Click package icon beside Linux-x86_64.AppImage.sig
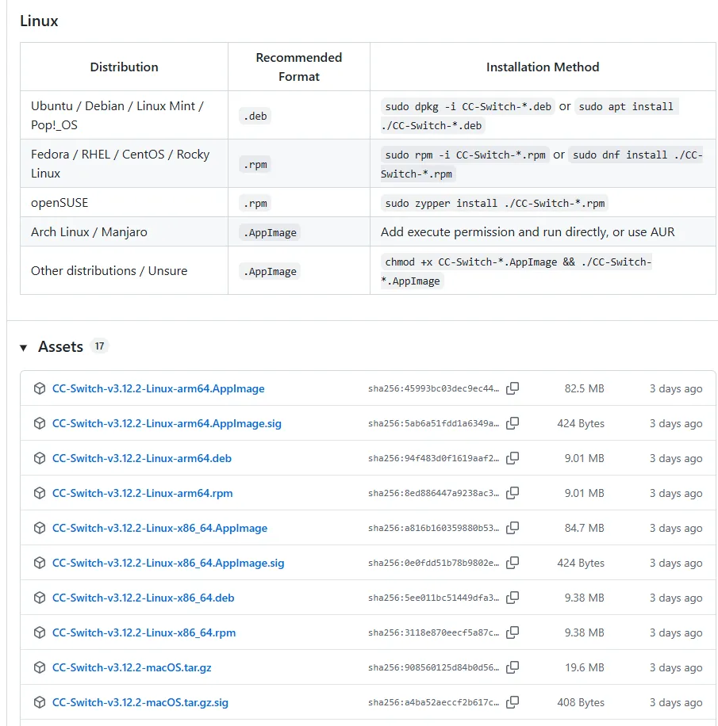718x726 pixels. 40,563
